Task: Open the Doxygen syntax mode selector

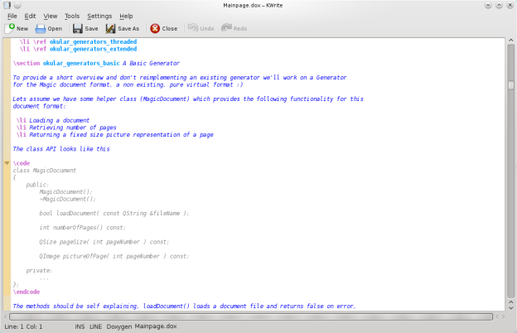Action: pos(121,327)
